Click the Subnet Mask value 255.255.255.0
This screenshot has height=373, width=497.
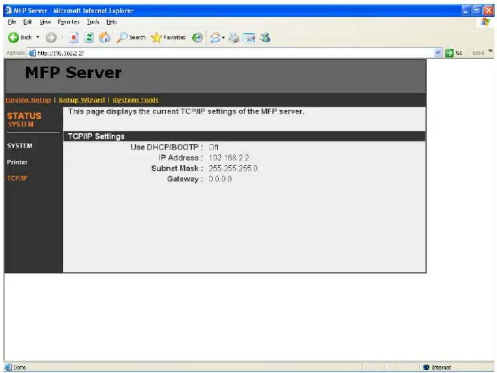(233, 168)
